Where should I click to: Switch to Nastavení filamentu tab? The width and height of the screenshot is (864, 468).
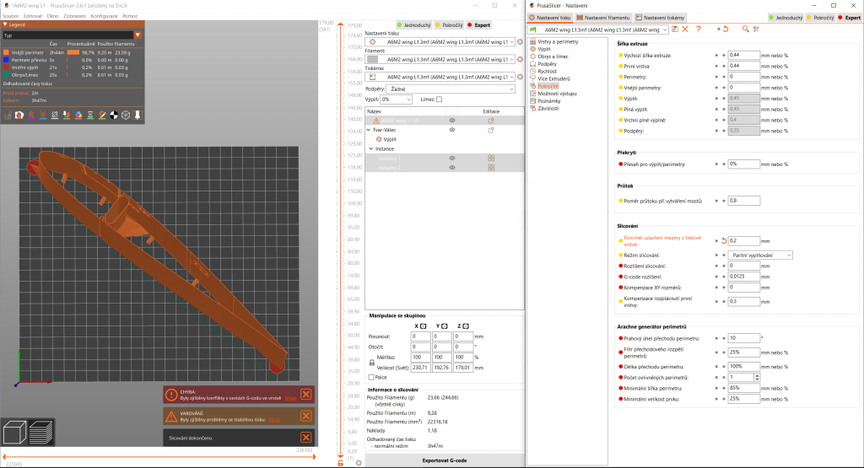tap(604, 17)
